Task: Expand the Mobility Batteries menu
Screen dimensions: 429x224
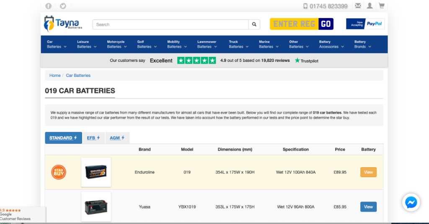Action: click(x=177, y=44)
